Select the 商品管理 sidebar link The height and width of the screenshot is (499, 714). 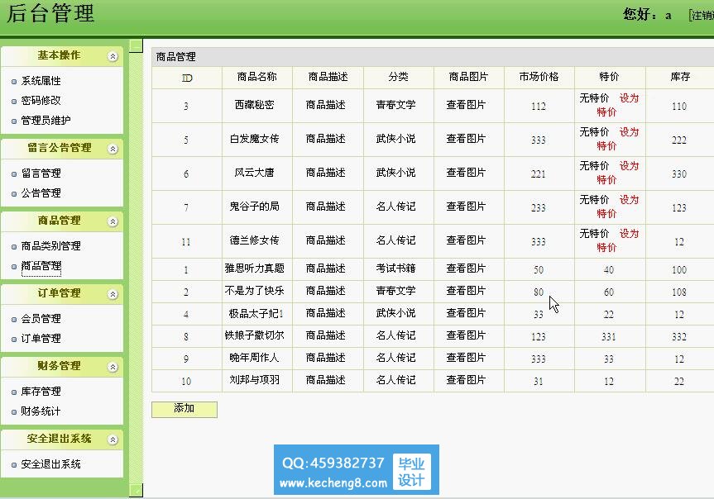(41, 266)
